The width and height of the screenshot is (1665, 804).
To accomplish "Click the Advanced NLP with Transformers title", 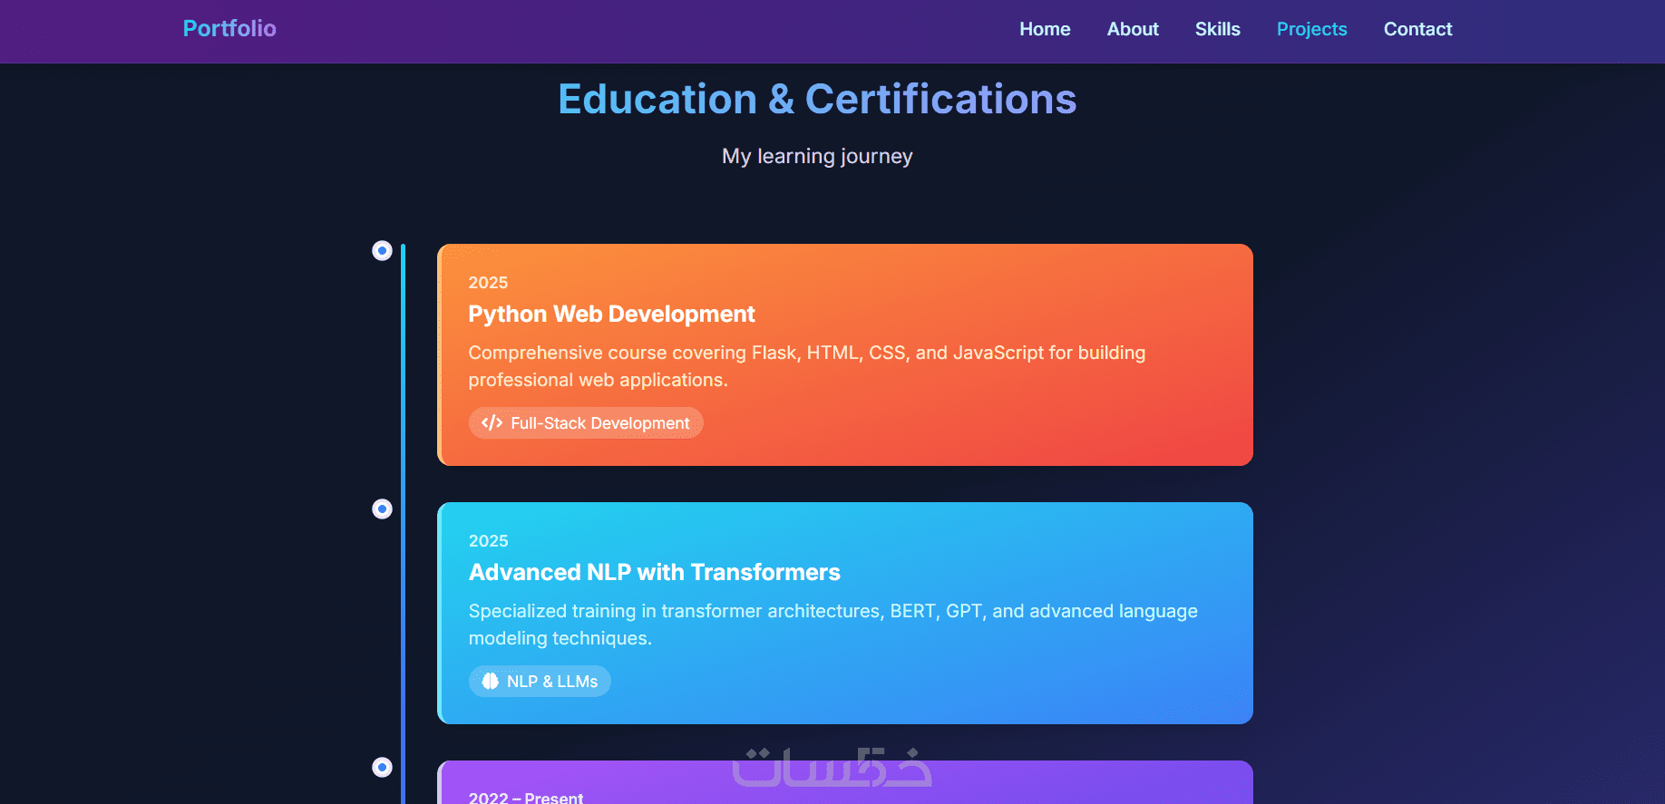I will (654, 572).
